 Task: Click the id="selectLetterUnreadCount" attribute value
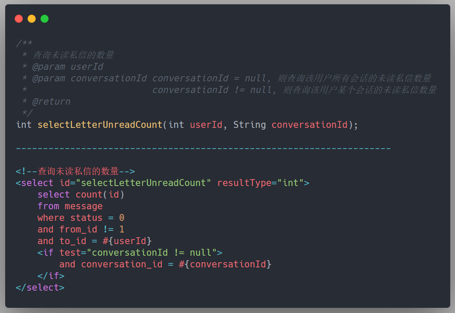pyautogui.click(x=135, y=183)
